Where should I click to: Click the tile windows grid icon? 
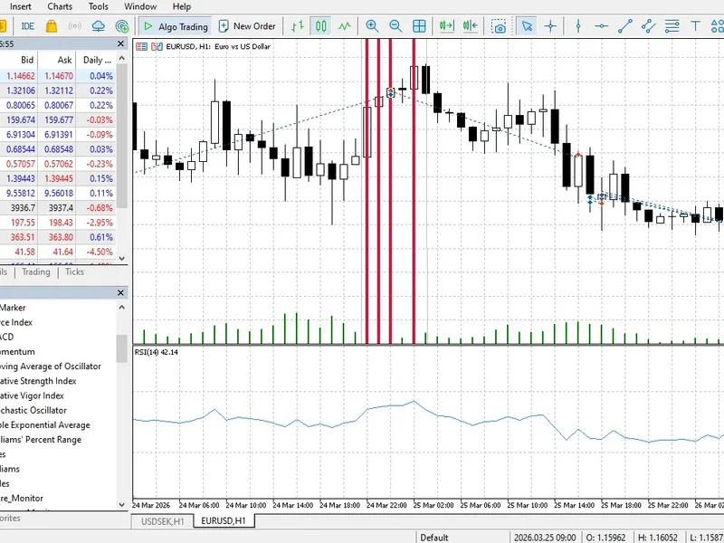pos(419,26)
